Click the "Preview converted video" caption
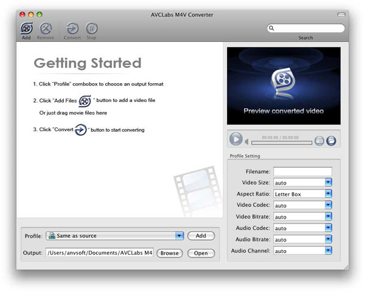Screen dimensions: 365x292 (283, 111)
